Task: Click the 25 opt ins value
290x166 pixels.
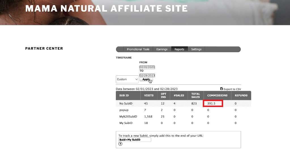Action: 163,117
